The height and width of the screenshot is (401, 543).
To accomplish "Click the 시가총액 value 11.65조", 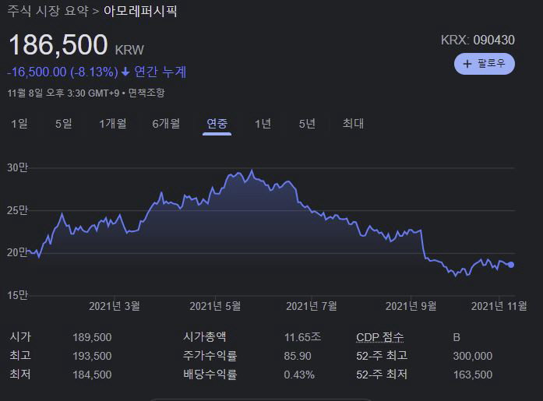I will (302, 337).
